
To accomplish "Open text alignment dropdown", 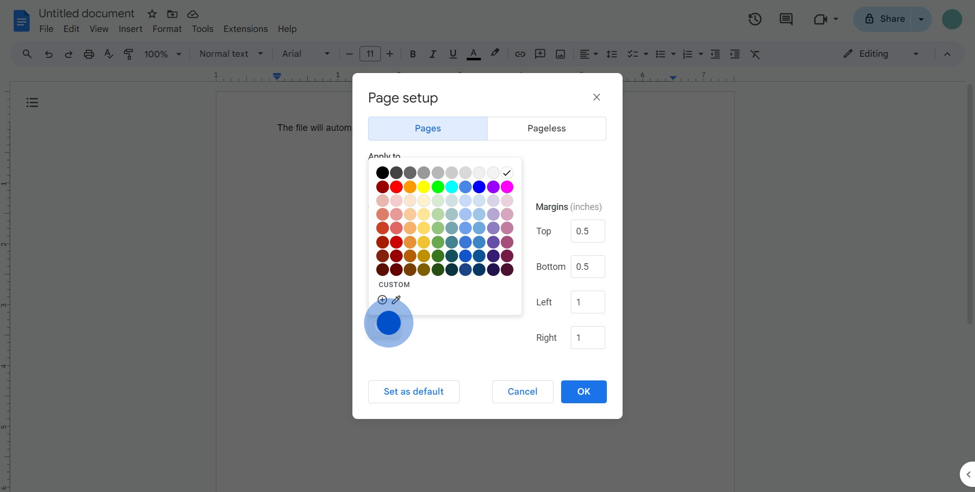I will coord(589,54).
